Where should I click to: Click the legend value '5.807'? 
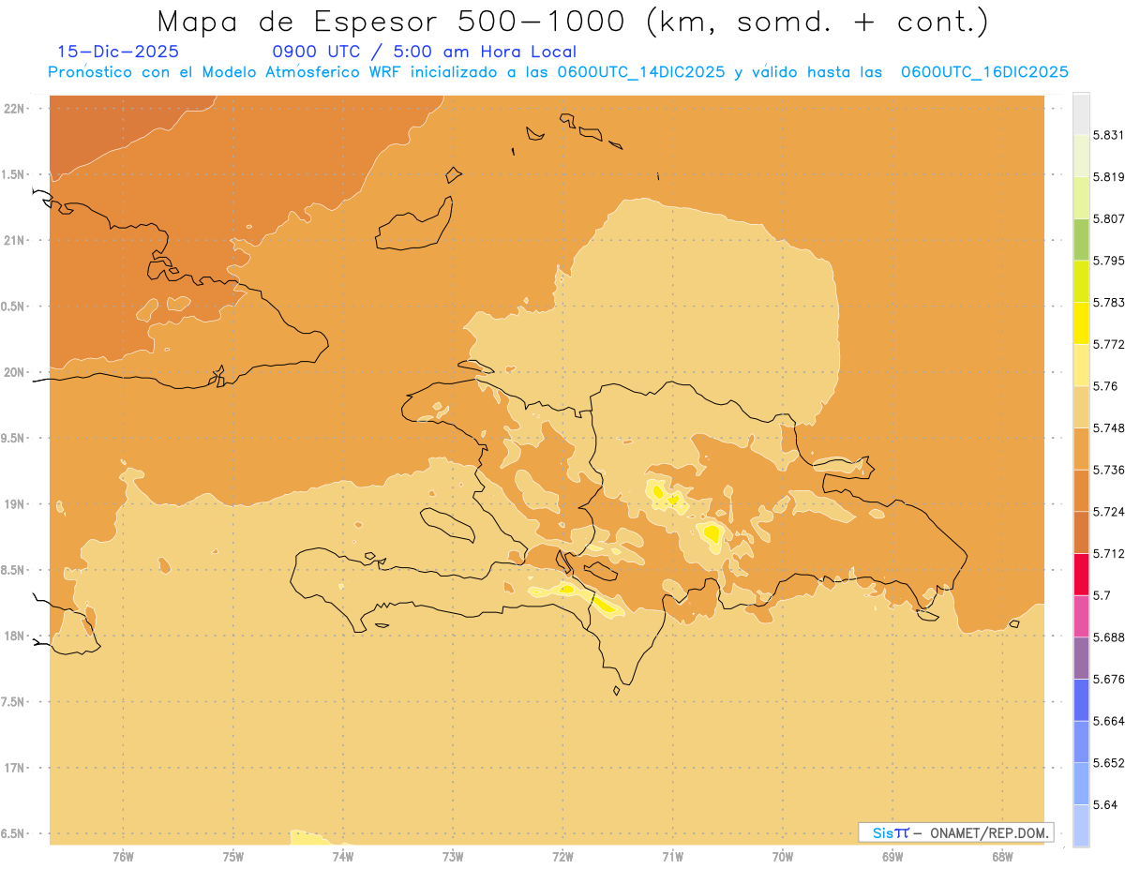click(x=1108, y=218)
